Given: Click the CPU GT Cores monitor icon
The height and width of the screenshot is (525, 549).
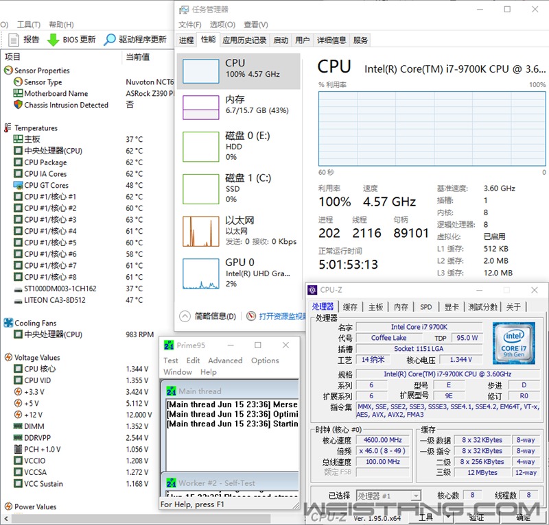Looking at the screenshot, I should pos(18,185).
